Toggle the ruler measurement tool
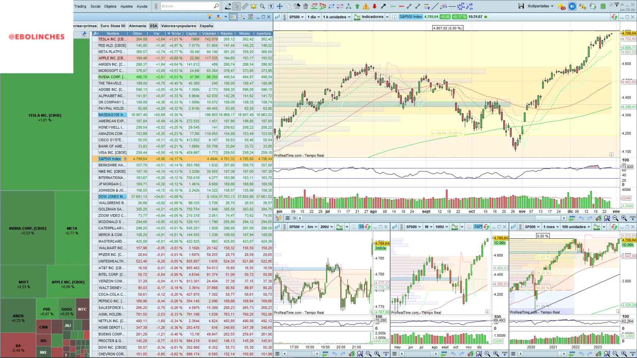637x358 pixels. 245,6
